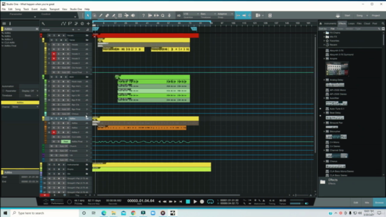
Task: Open the Start page button
Action: click(347, 16)
